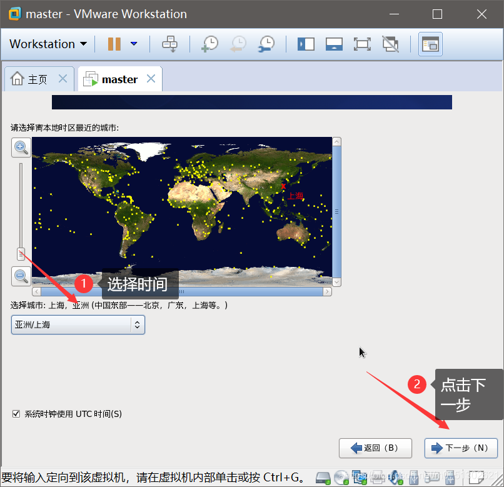This screenshot has height=487, width=504.
Task: Select the master VM tab
Action: point(119,79)
